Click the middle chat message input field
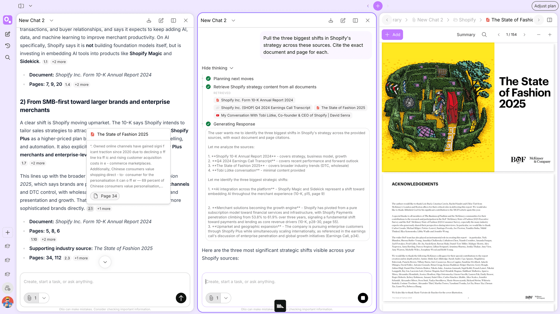Image resolution: width=560 pixels, height=314 pixels. point(287,282)
